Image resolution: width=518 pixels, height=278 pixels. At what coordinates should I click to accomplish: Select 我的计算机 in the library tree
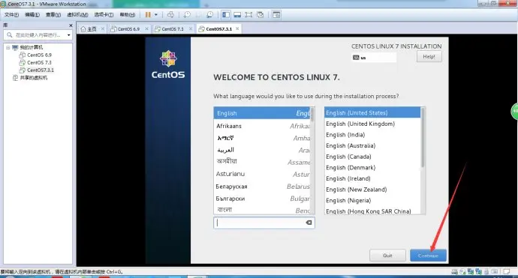(31, 47)
